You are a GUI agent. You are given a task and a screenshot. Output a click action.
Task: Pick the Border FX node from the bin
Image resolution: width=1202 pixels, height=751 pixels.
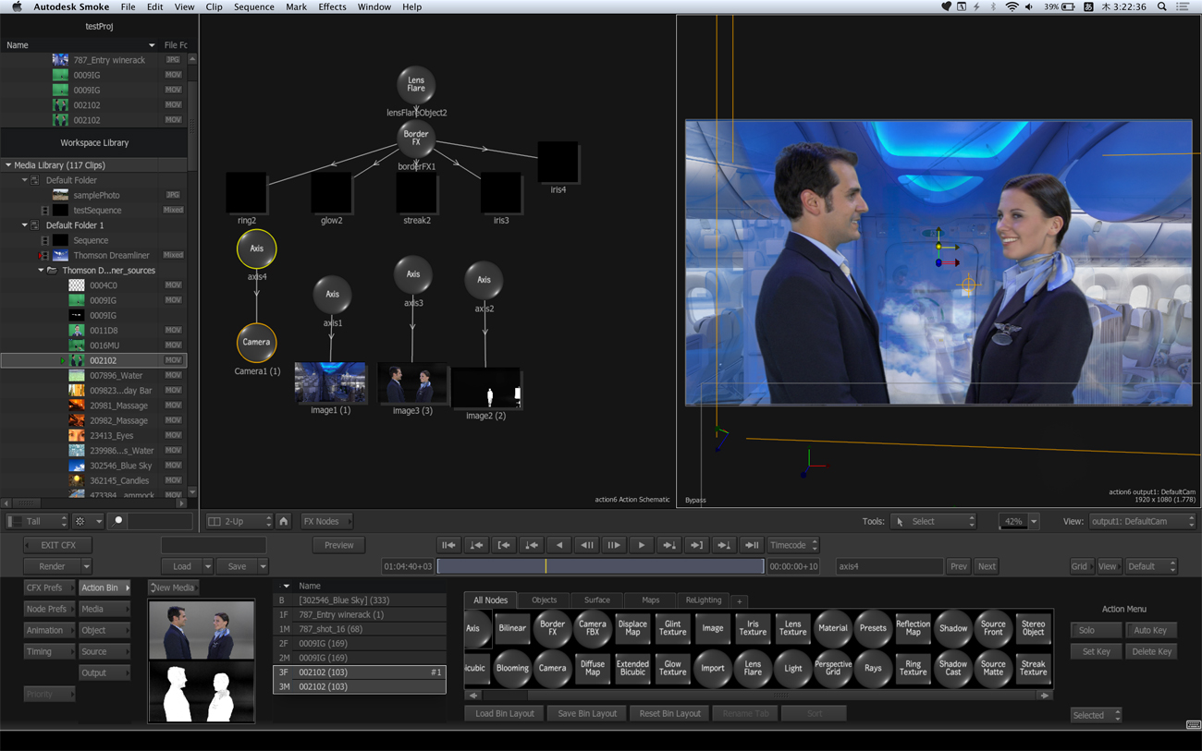coord(552,628)
